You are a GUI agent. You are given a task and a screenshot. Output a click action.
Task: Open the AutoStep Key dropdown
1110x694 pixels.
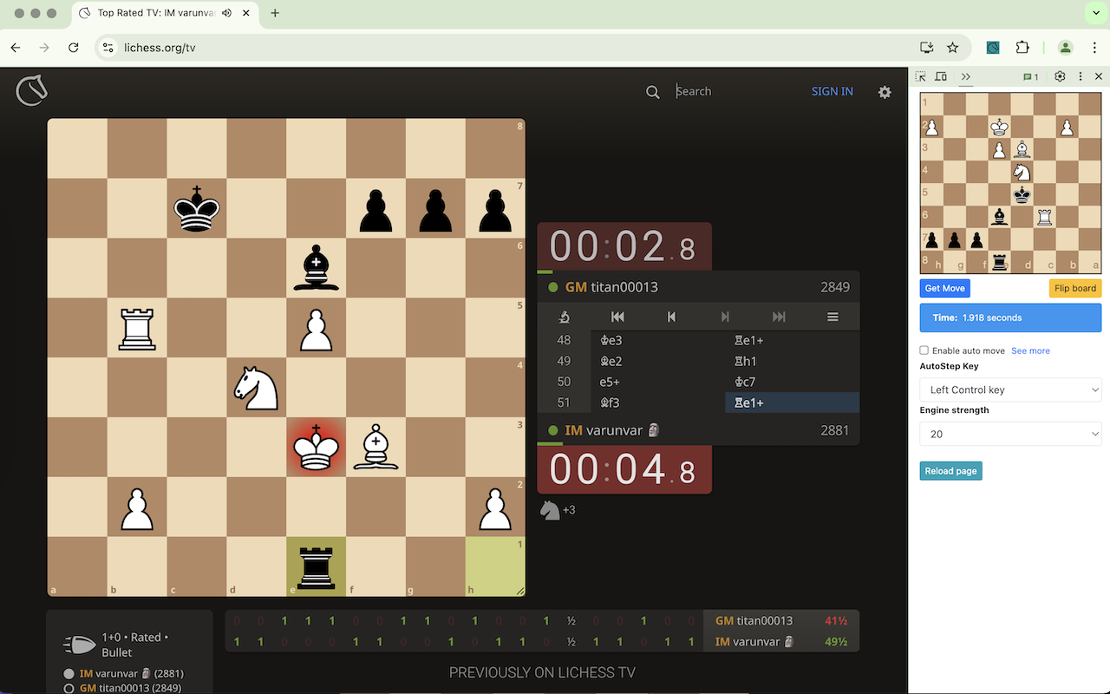point(1010,390)
